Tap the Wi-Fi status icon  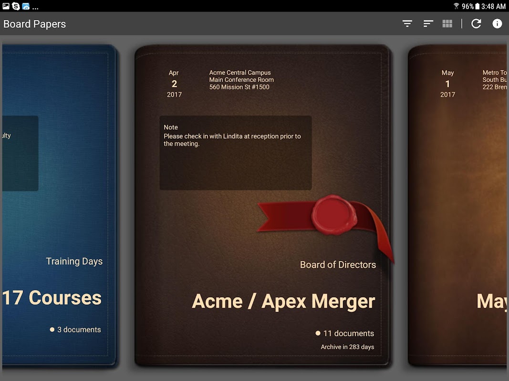(456, 6)
